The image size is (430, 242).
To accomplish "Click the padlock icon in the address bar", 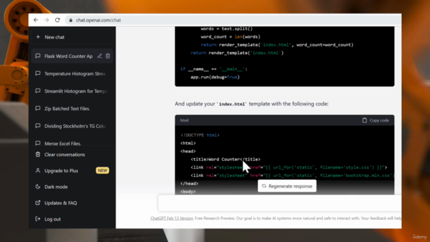I will coord(71,20).
